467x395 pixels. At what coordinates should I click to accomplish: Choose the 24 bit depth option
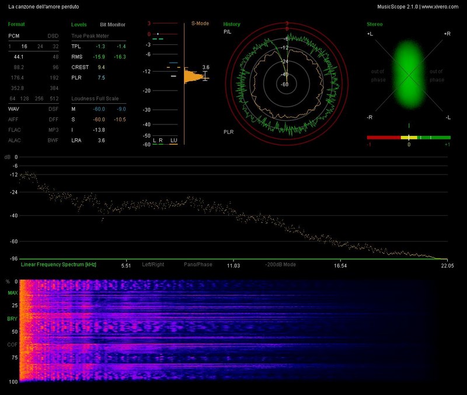40,47
